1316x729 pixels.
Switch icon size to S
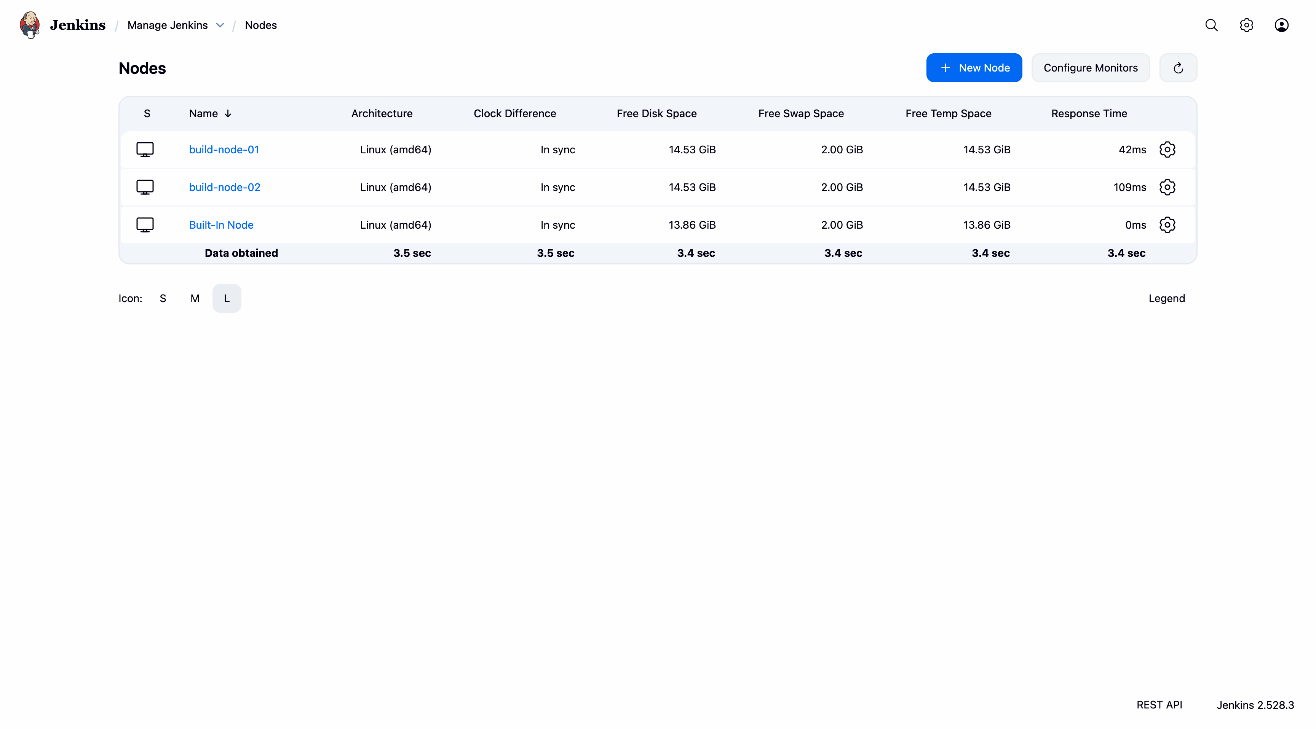[163, 299]
